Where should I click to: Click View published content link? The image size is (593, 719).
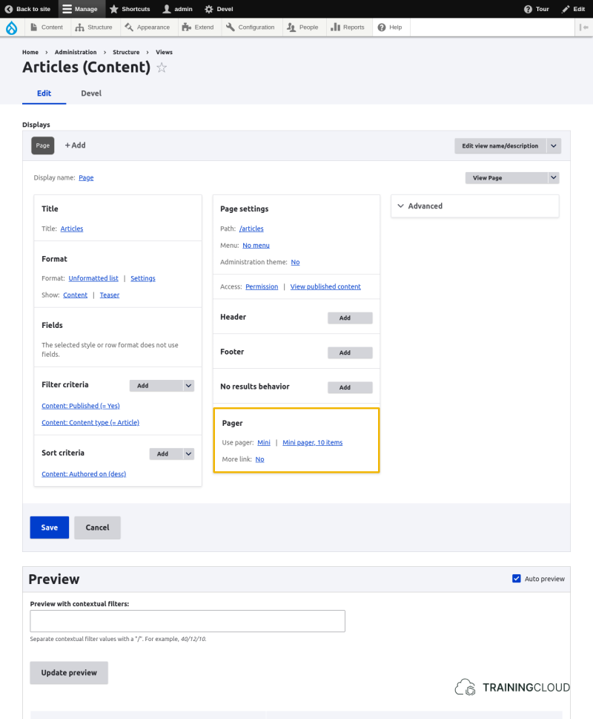325,286
